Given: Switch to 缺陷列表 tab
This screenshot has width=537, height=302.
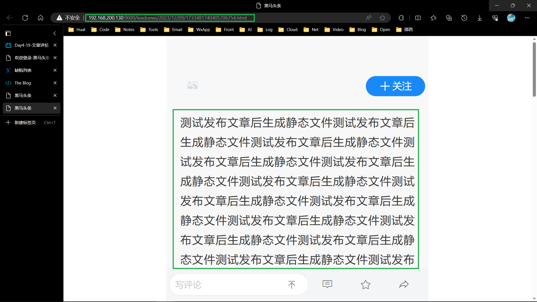Looking at the screenshot, I should pyautogui.click(x=23, y=70).
